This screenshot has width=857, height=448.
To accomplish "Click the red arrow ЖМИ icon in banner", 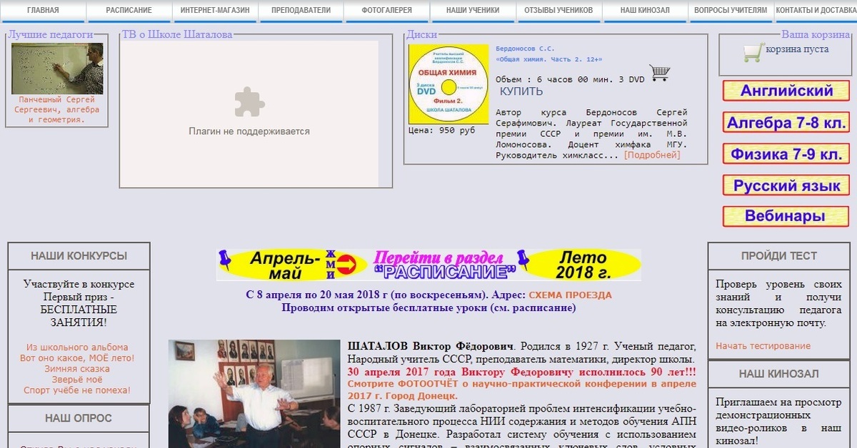I will pos(345,265).
